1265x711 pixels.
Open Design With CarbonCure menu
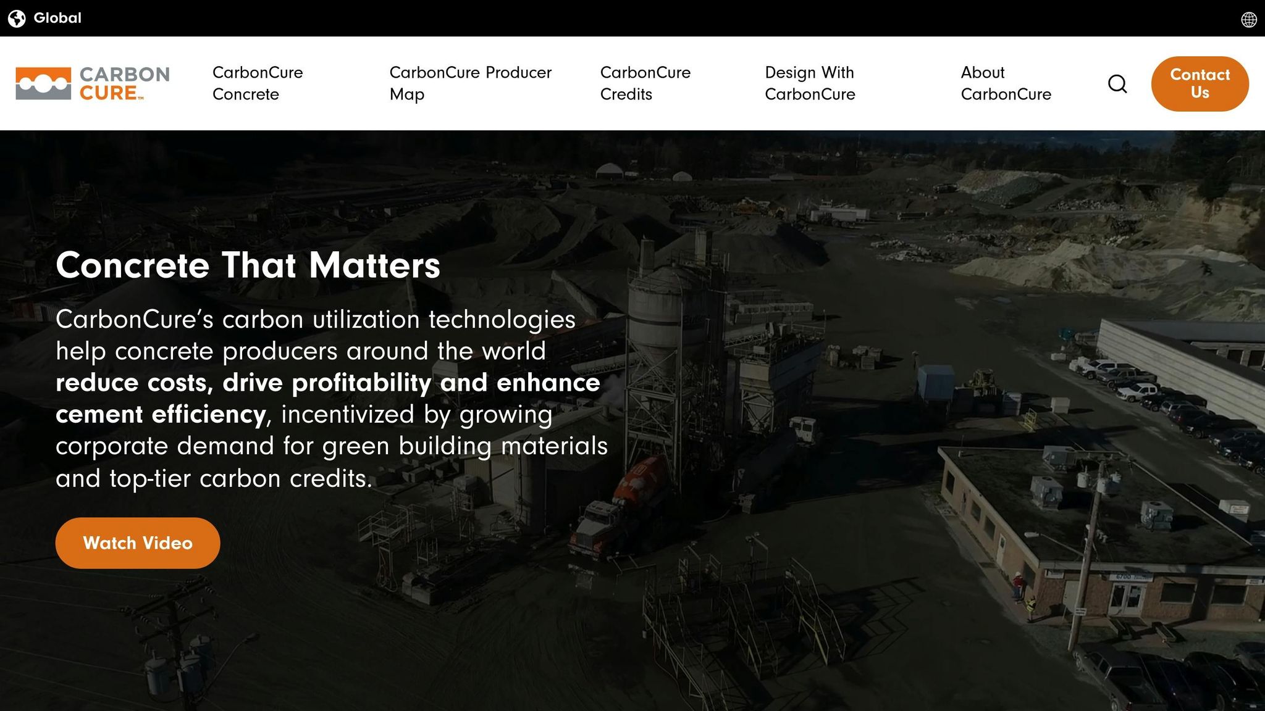[810, 83]
